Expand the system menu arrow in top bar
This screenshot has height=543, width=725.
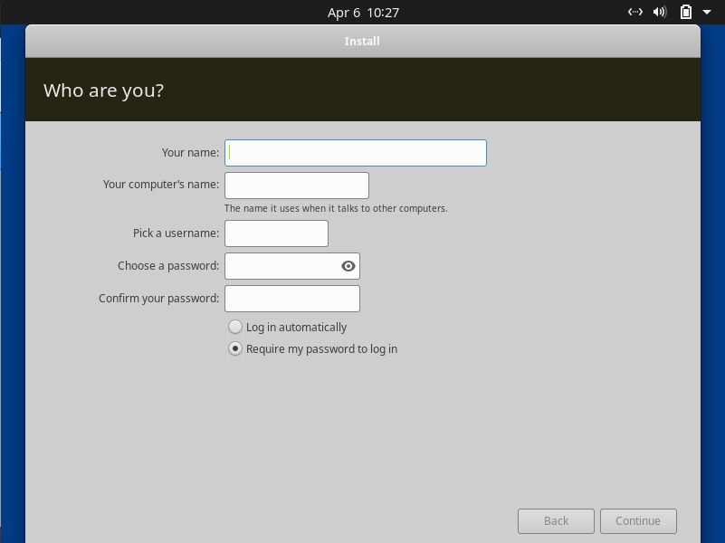(x=707, y=13)
